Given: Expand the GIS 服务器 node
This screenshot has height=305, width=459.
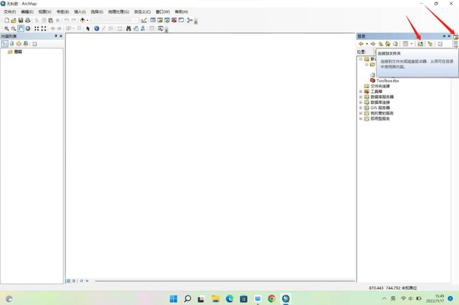Looking at the screenshot, I should (361, 107).
